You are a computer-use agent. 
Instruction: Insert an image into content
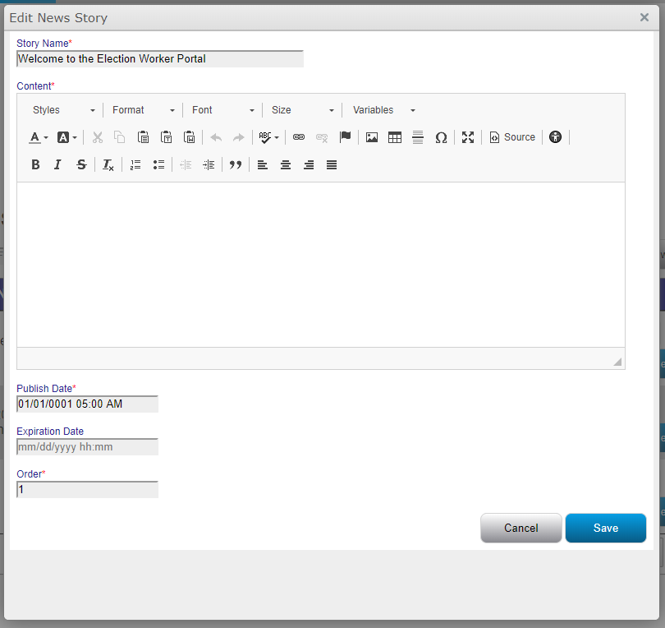tap(372, 137)
